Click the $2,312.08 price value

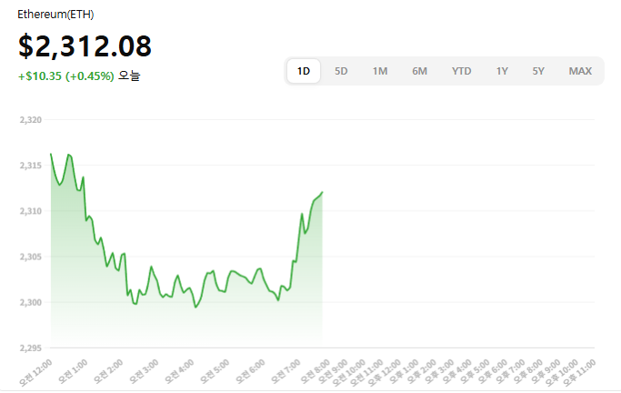(x=85, y=46)
